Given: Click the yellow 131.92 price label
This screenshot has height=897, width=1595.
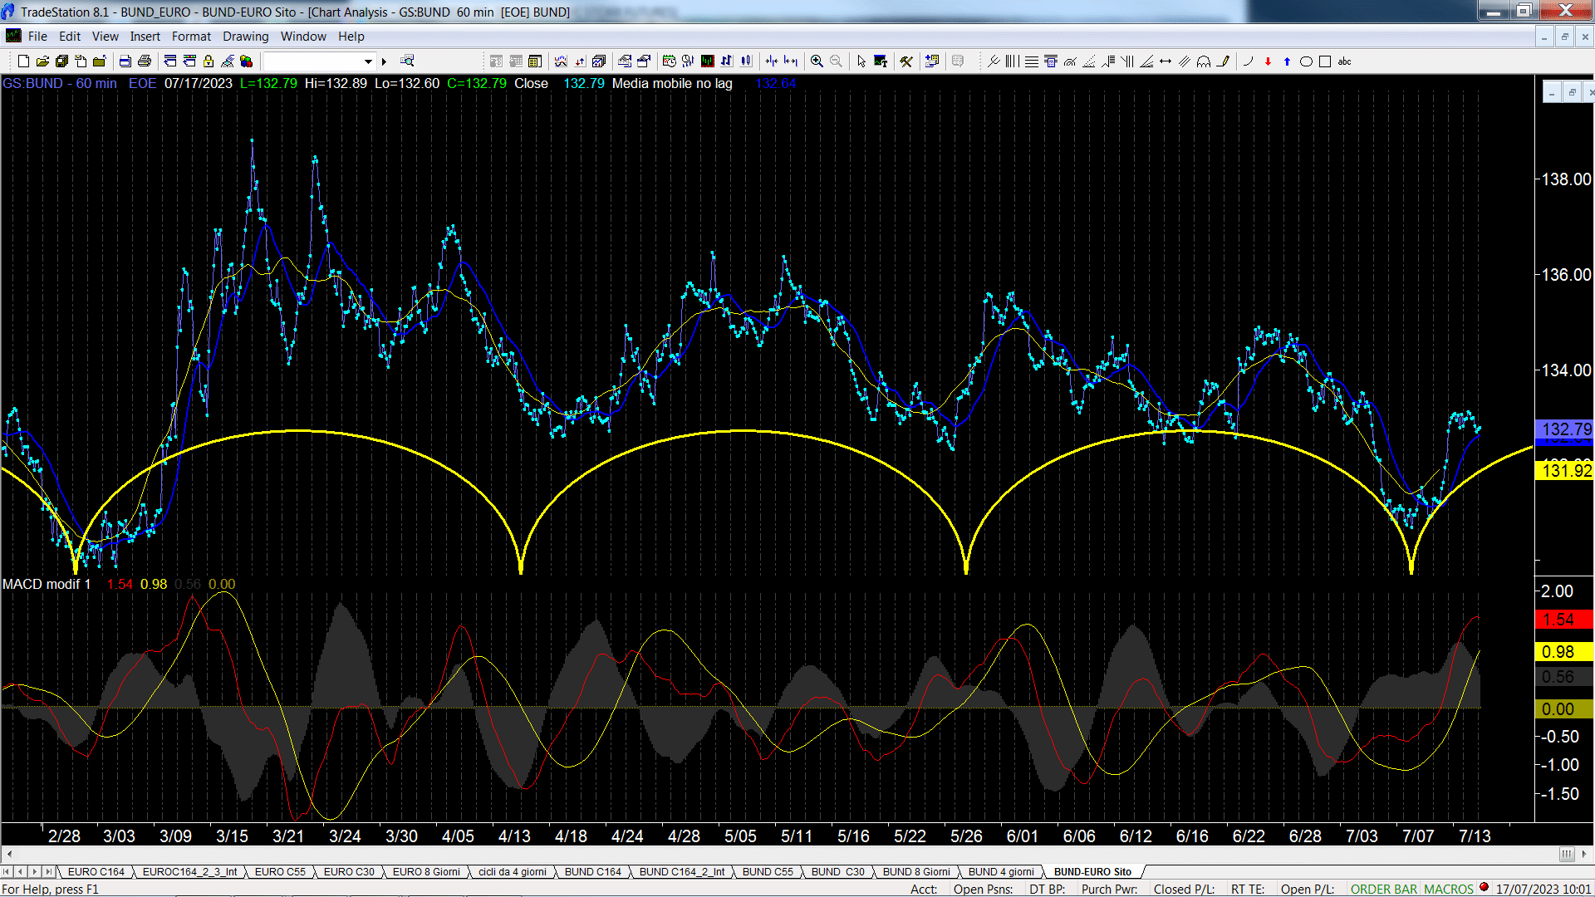Looking at the screenshot, I should tap(1565, 471).
